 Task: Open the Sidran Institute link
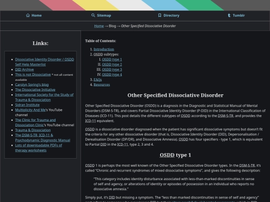pyautogui.click(x=27, y=105)
